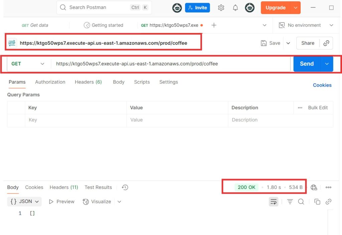342x235 pixels.
Task: Open the environment quick look icon
Action: click(282, 25)
